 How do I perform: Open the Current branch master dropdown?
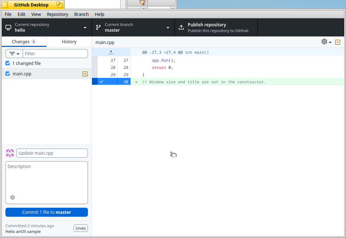133,27
